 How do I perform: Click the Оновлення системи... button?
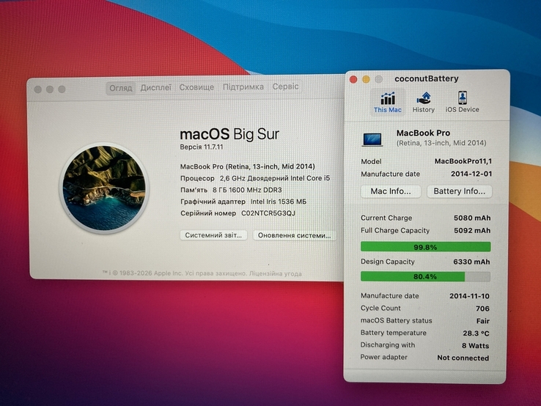(294, 235)
